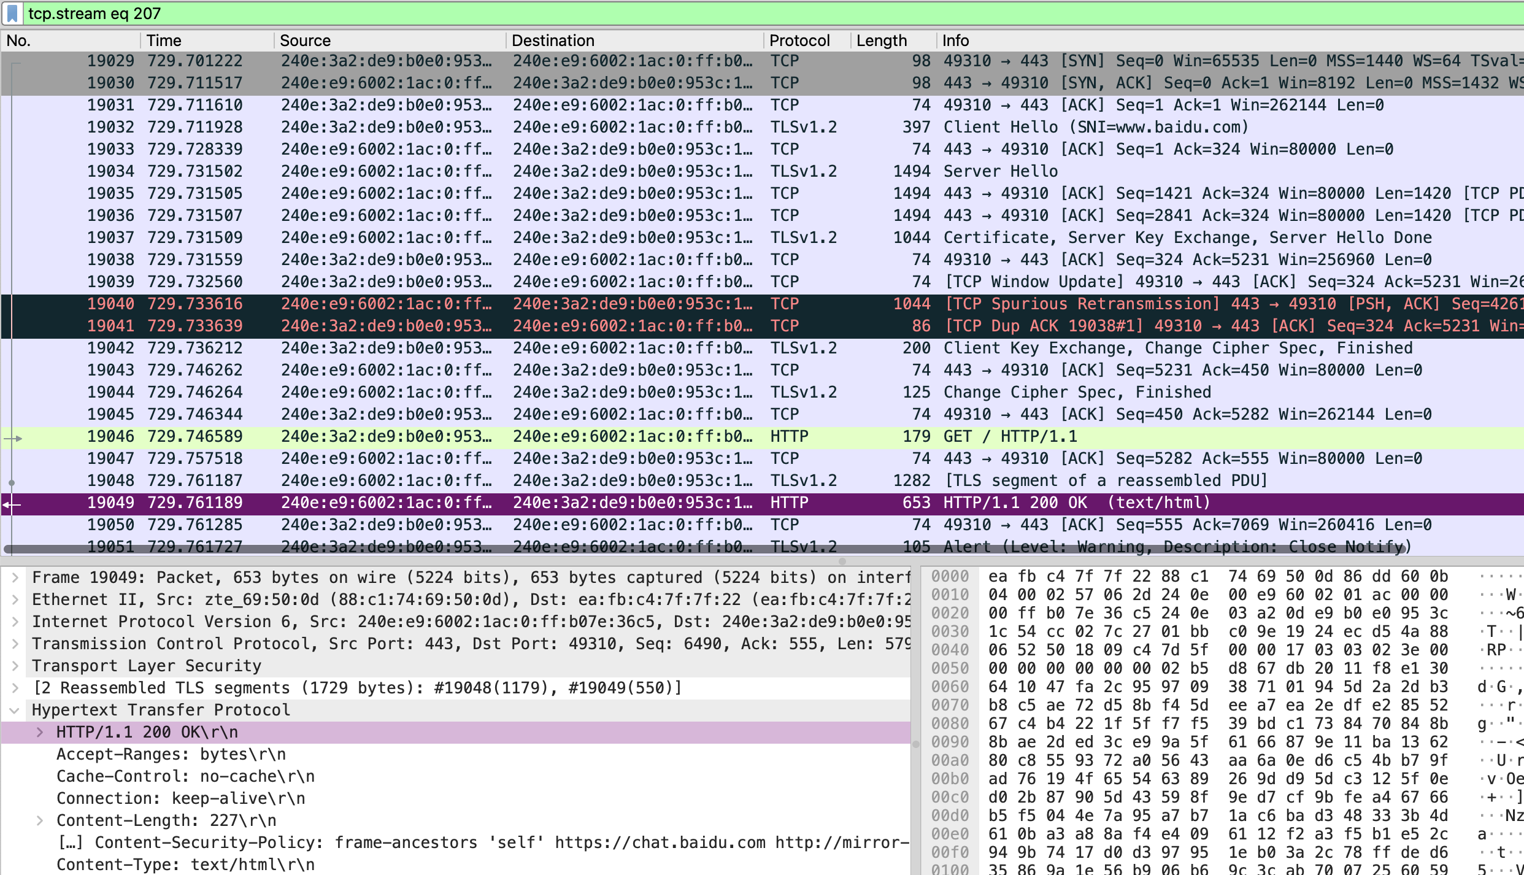Expand Internet Protocol Version 6 section
Image resolution: width=1524 pixels, height=875 pixels.
[15, 622]
